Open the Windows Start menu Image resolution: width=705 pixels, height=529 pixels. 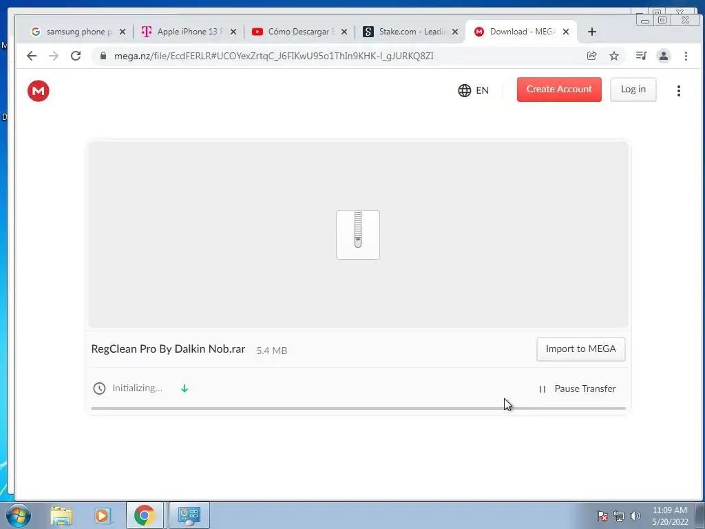19,515
